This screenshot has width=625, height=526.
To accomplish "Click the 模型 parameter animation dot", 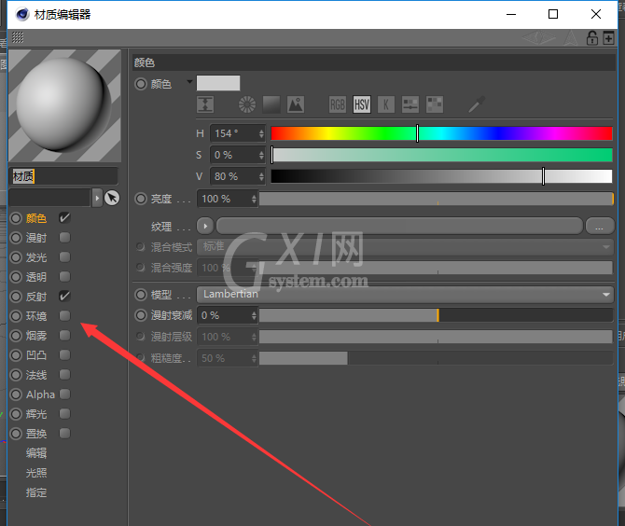I will (x=141, y=295).
